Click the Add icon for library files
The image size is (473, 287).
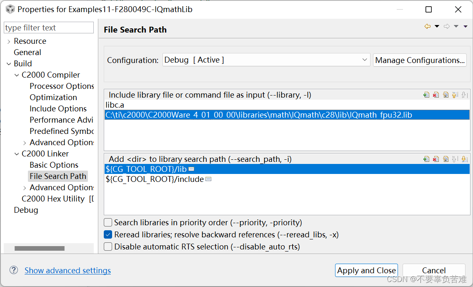(x=426, y=95)
